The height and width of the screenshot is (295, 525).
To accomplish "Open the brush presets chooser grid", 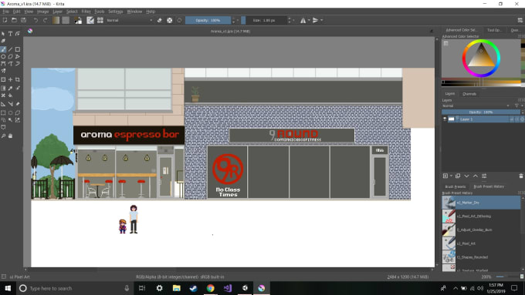I will [100, 20].
